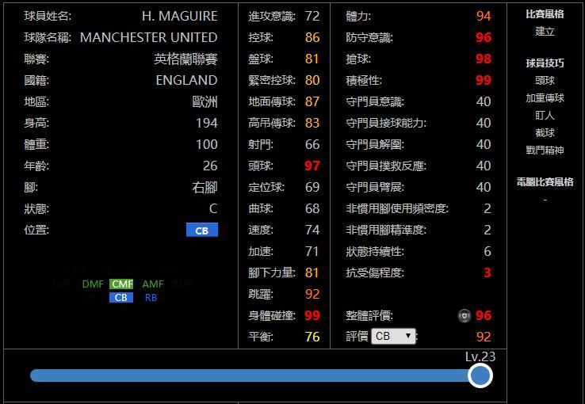585x404 pixels.
Task: Click the 定位球 value 69
Action: click(x=312, y=187)
